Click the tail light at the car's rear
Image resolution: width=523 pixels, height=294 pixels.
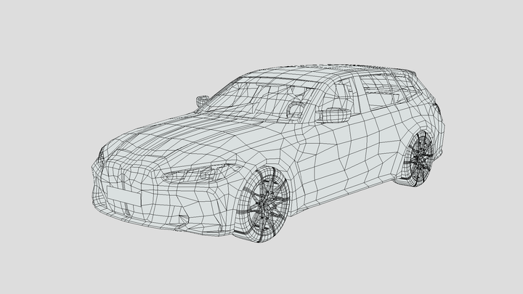(x=438, y=110)
